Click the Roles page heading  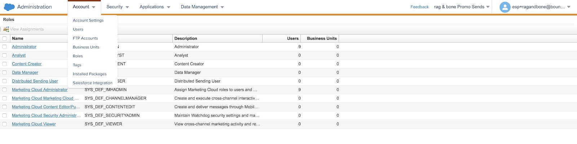pos(9,20)
